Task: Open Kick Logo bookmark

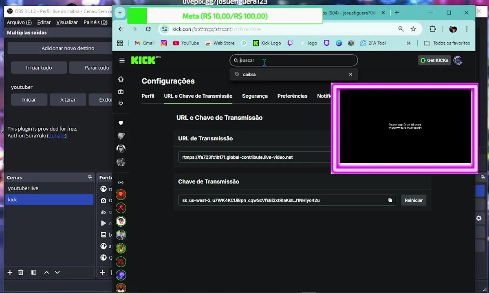Action: [267, 43]
